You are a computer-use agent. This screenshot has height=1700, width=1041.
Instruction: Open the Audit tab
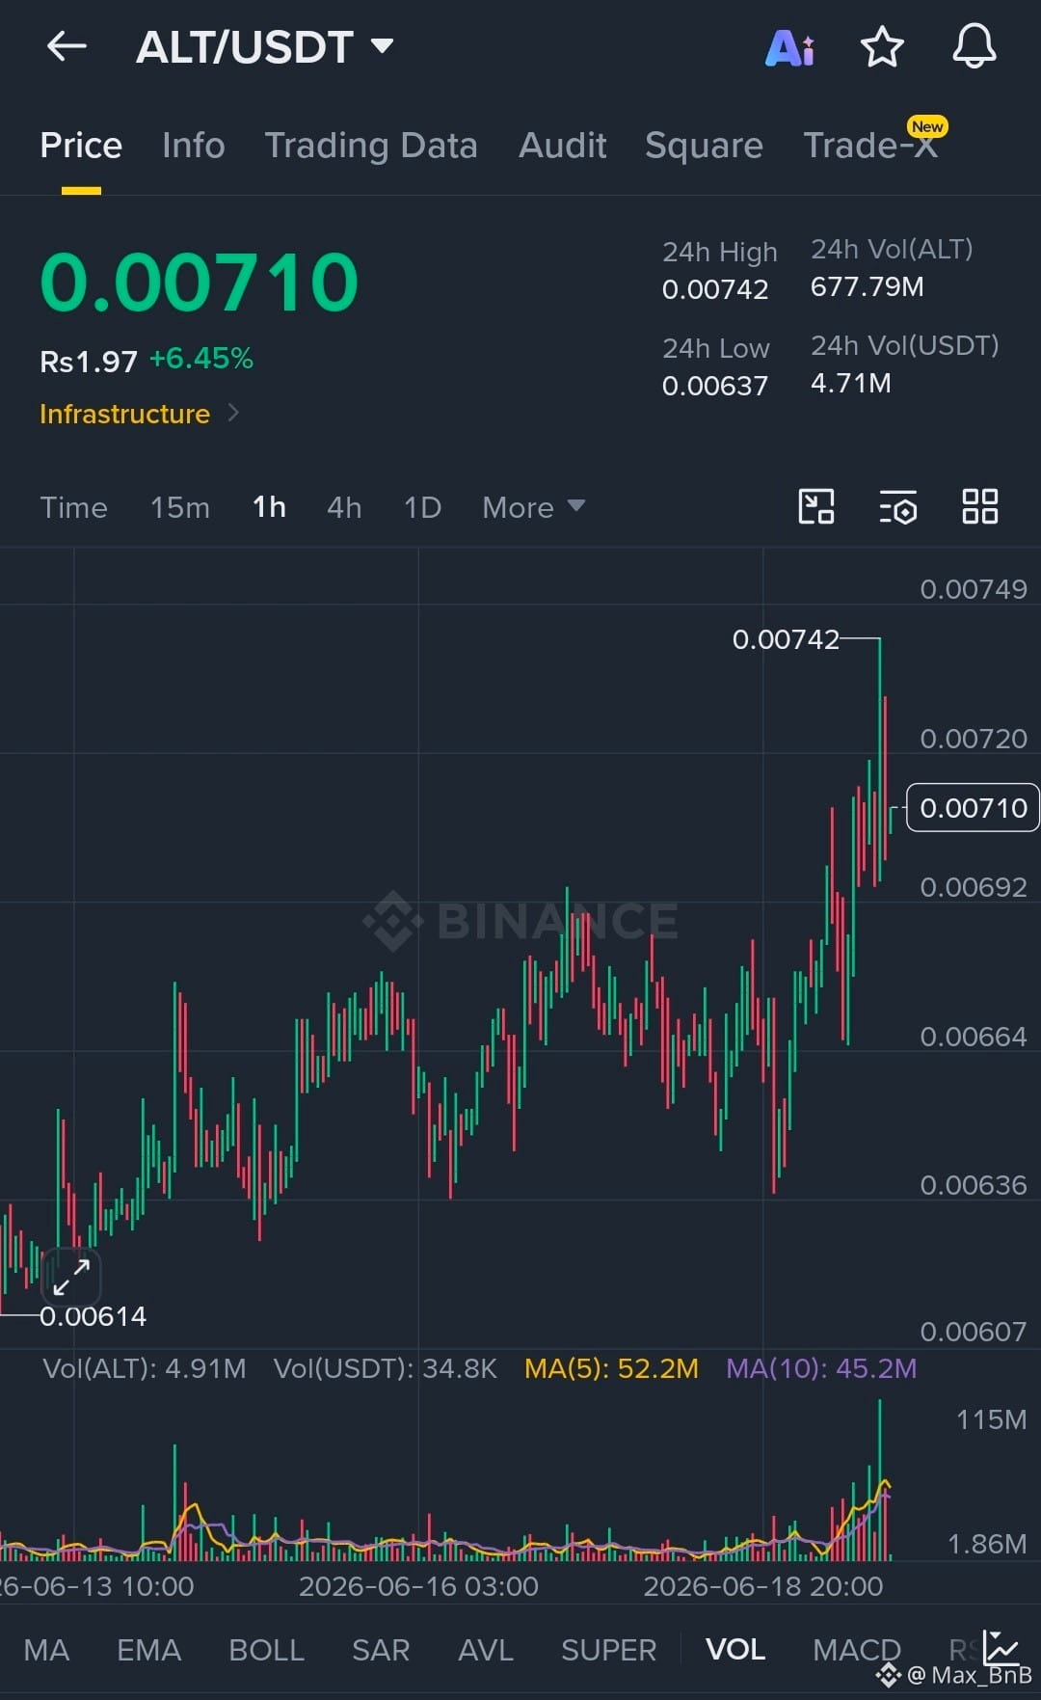[563, 146]
